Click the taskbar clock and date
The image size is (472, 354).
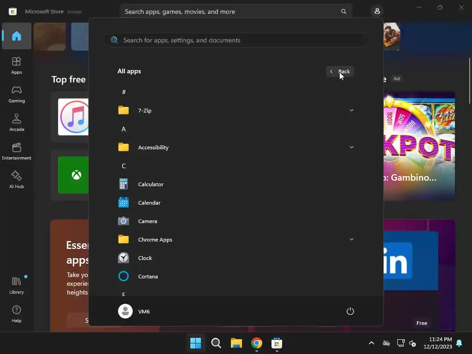(438, 343)
